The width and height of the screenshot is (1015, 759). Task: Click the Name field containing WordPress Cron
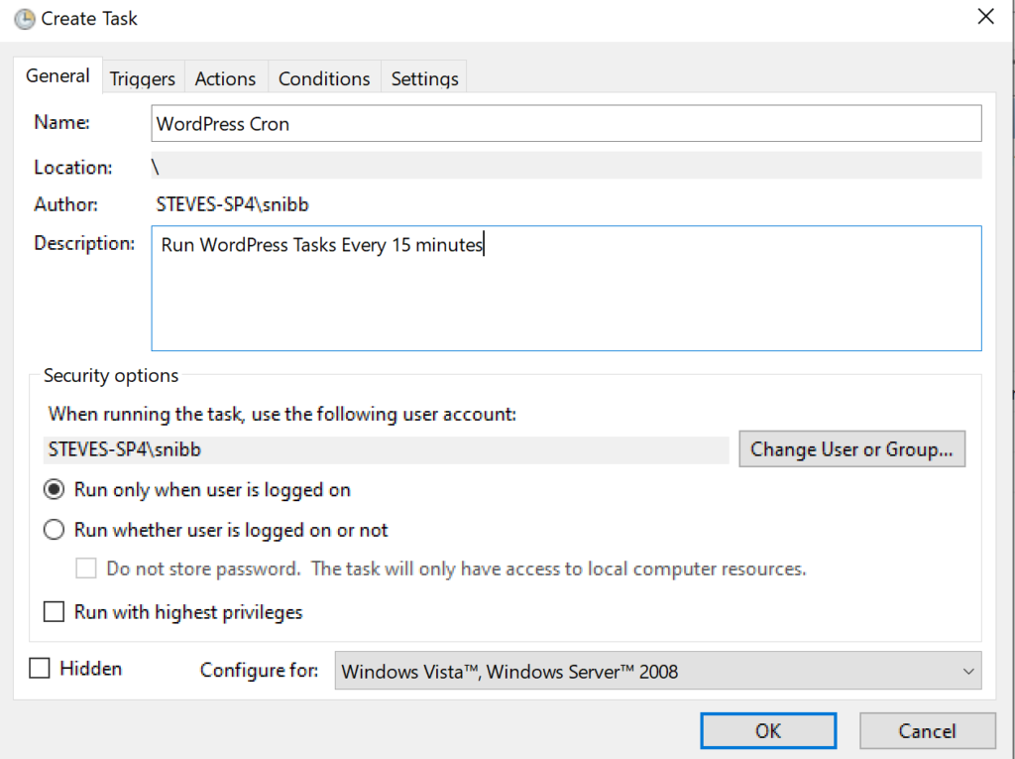coord(565,124)
